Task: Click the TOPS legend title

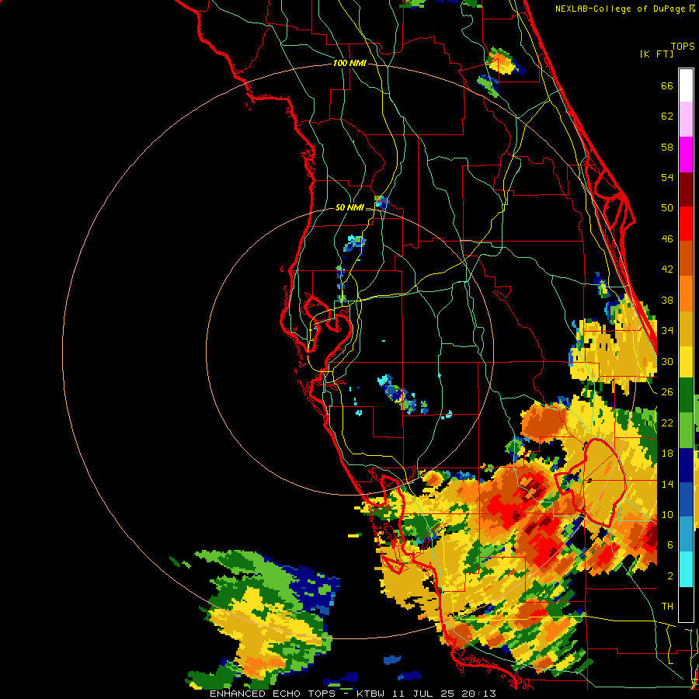Action: point(683,46)
